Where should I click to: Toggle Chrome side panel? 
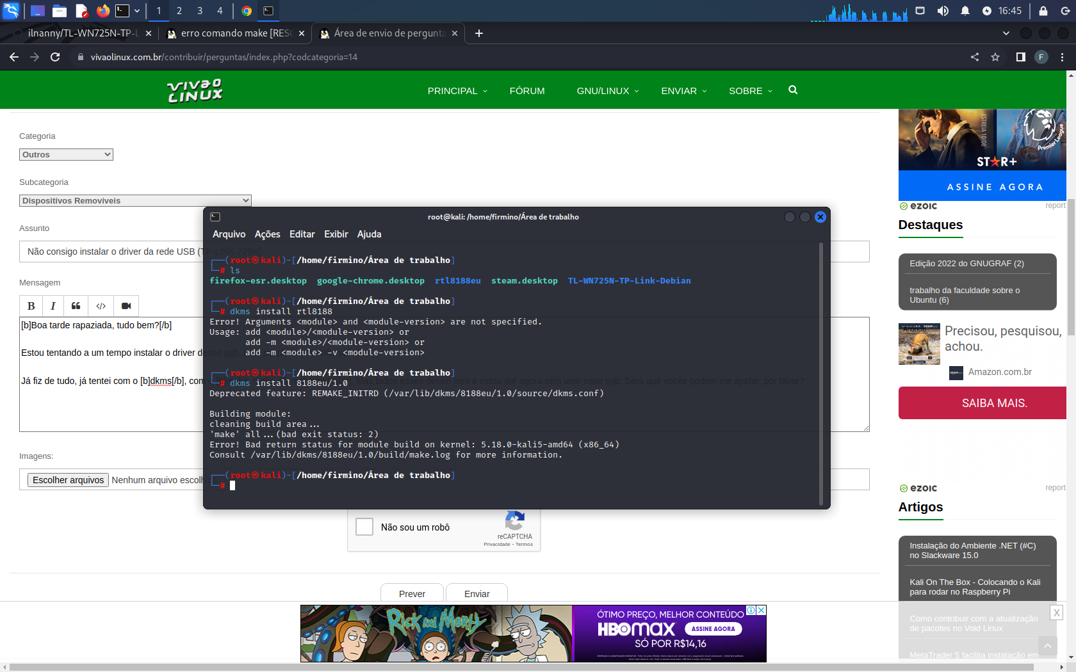[1021, 57]
